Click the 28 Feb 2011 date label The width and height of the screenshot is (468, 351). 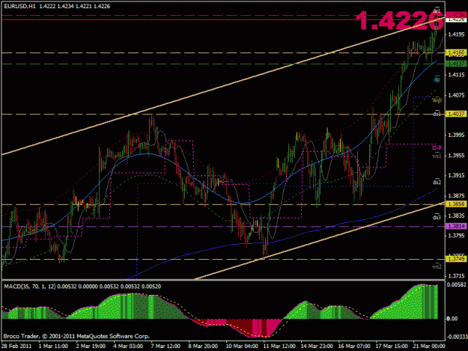[x=16, y=347]
